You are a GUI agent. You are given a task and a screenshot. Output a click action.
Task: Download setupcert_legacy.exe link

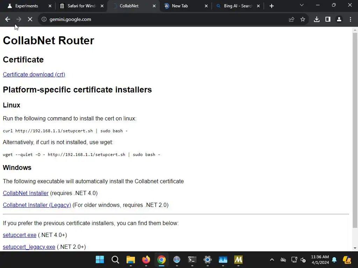29,247
